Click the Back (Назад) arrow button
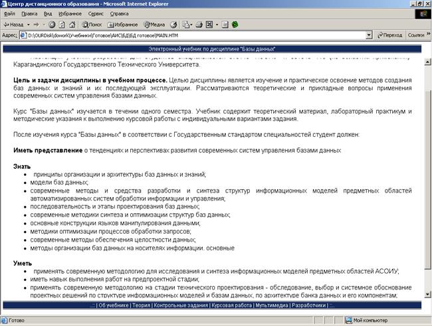 click(13, 24)
